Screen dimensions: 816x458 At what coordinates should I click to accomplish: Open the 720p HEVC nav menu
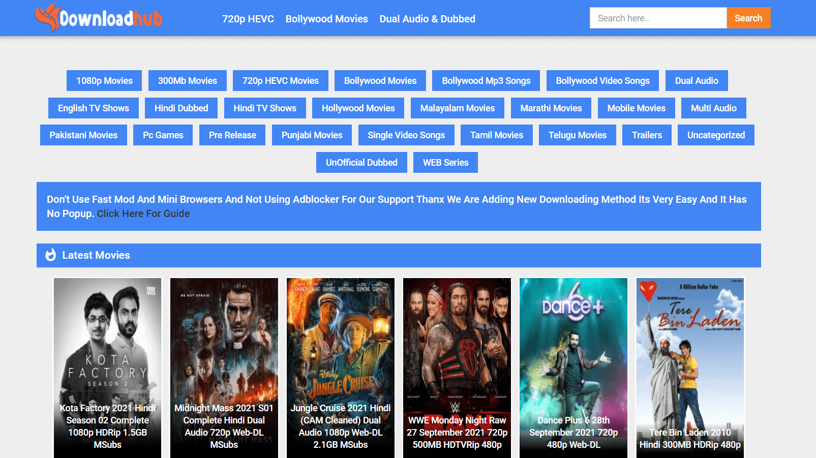(248, 19)
